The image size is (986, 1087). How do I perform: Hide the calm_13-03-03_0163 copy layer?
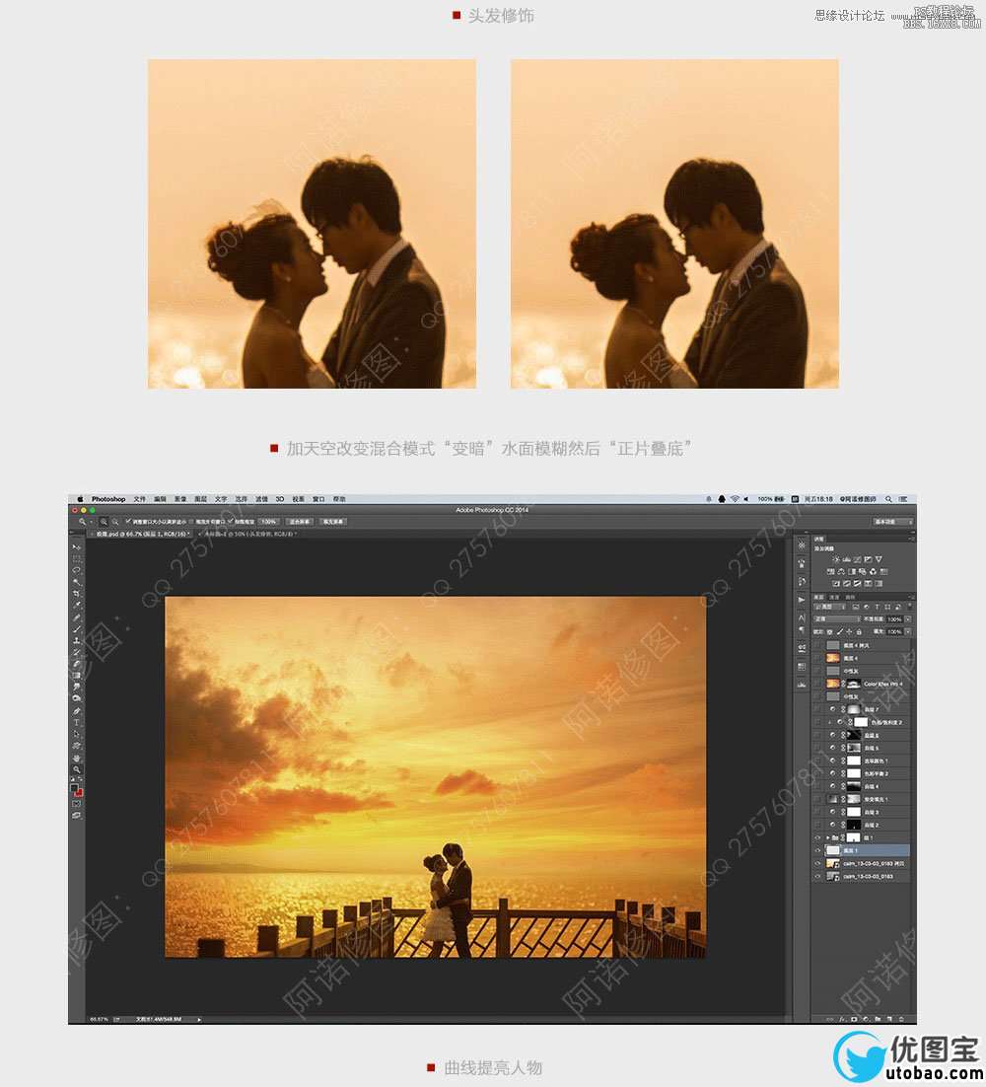click(817, 864)
